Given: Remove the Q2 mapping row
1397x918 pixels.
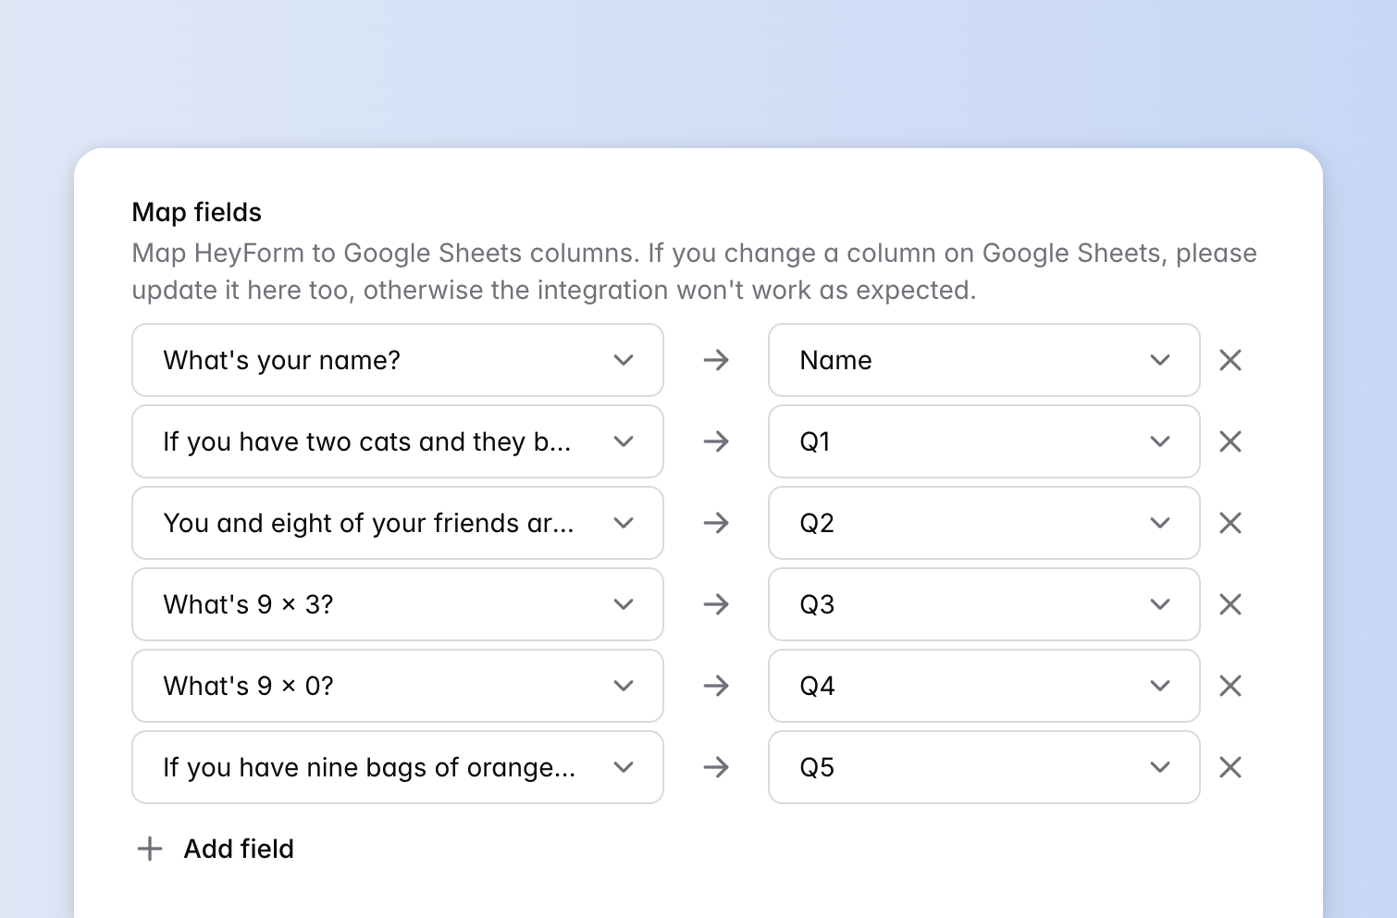Looking at the screenshot, I should point(1230,523).
